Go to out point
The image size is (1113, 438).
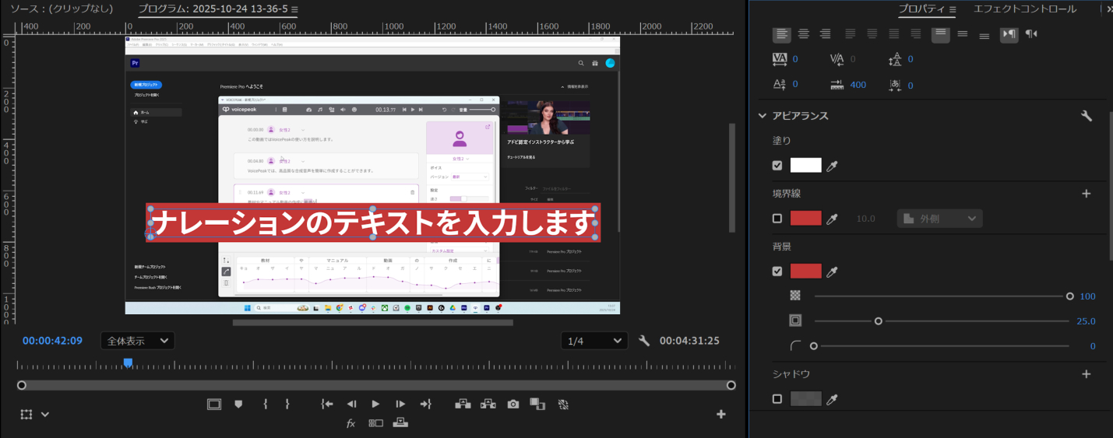425,404
